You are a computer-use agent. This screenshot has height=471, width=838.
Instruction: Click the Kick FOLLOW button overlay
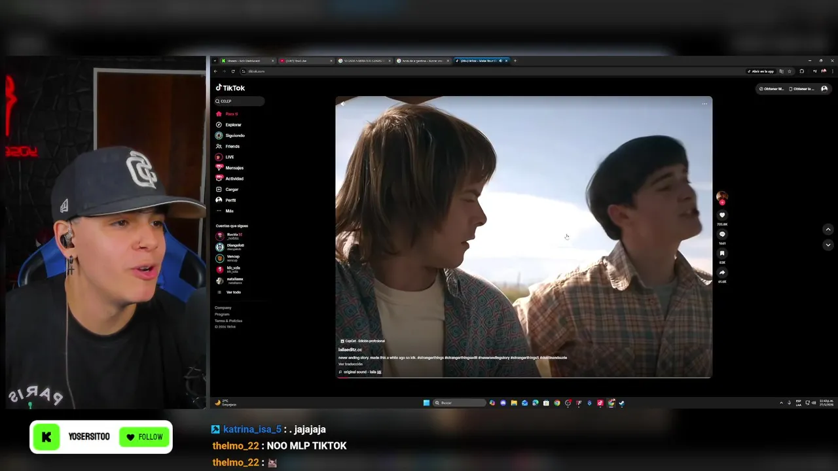(145, 437)
